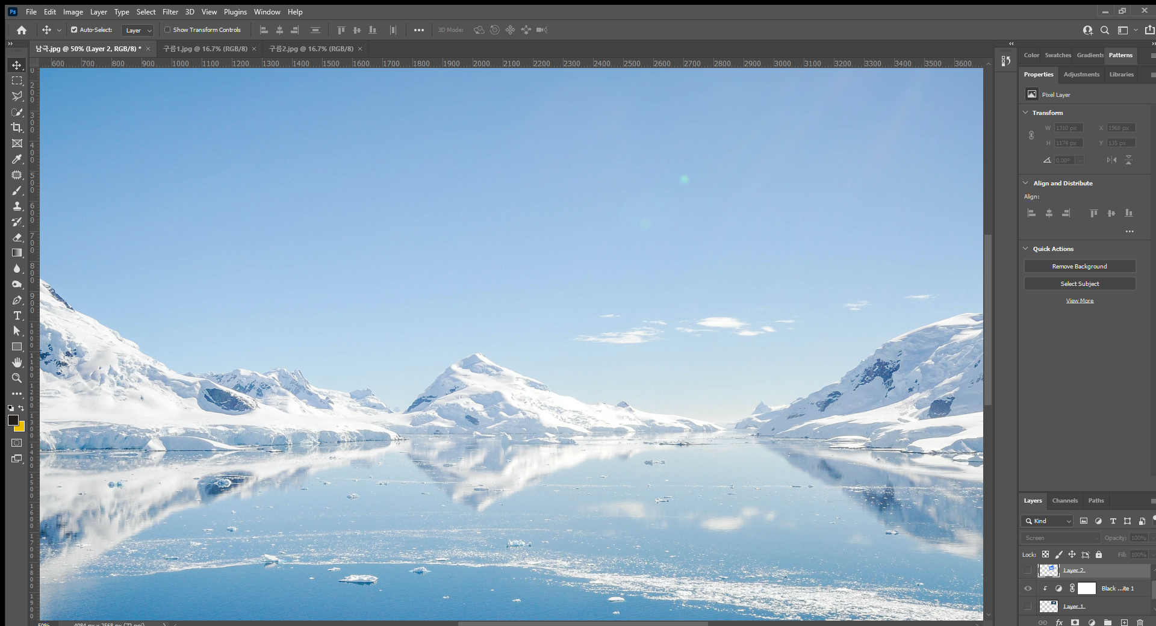Show Layer 2 visibility
1156x626 pixels.
coord(1028,570)
